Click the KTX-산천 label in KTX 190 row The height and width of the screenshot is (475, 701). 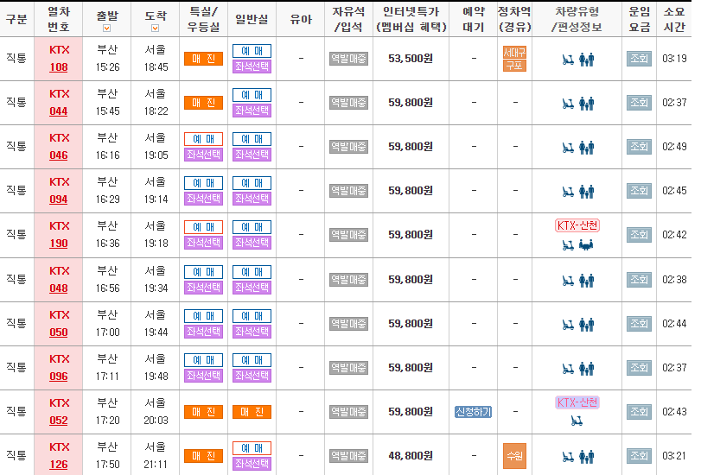pyautogui.click(x=577, y=225)
